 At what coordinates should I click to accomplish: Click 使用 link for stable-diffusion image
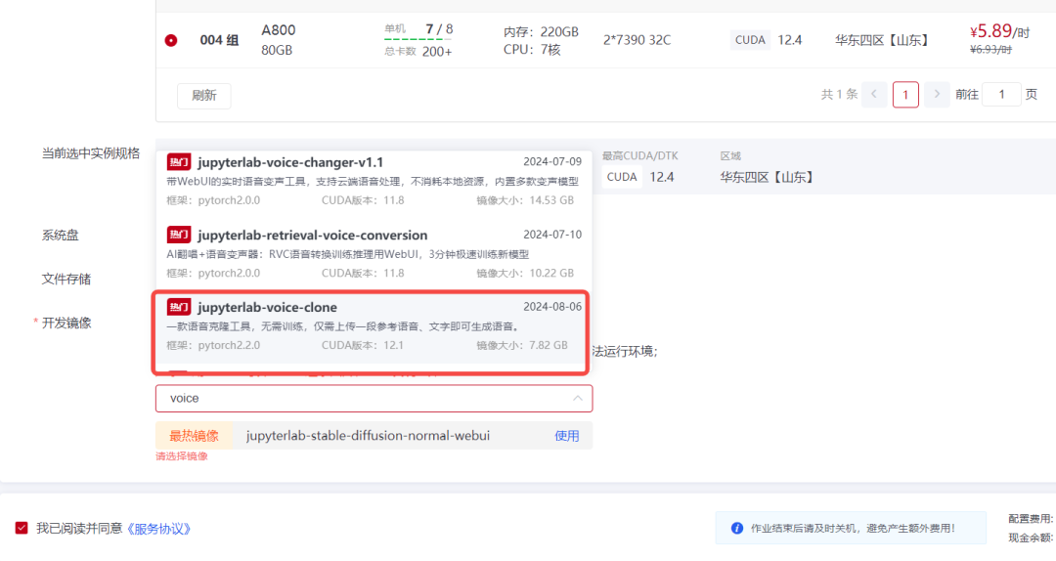point(567,436)
